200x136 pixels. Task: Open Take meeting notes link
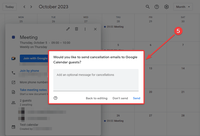[33, 90]
